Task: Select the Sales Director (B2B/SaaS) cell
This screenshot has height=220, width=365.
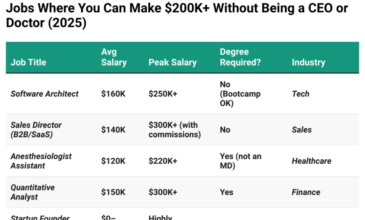Action: point(36,130)
